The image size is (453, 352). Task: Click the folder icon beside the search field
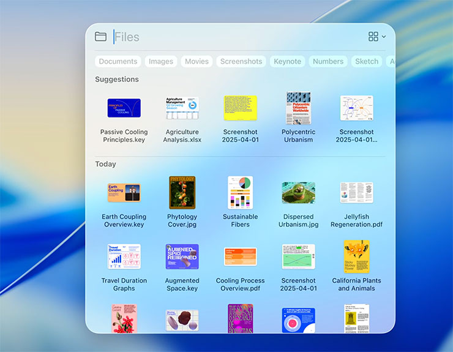(x=101, y=37)
